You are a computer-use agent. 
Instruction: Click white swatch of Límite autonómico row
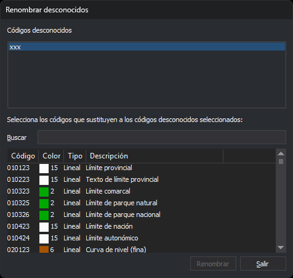click(x=44, y=239)
